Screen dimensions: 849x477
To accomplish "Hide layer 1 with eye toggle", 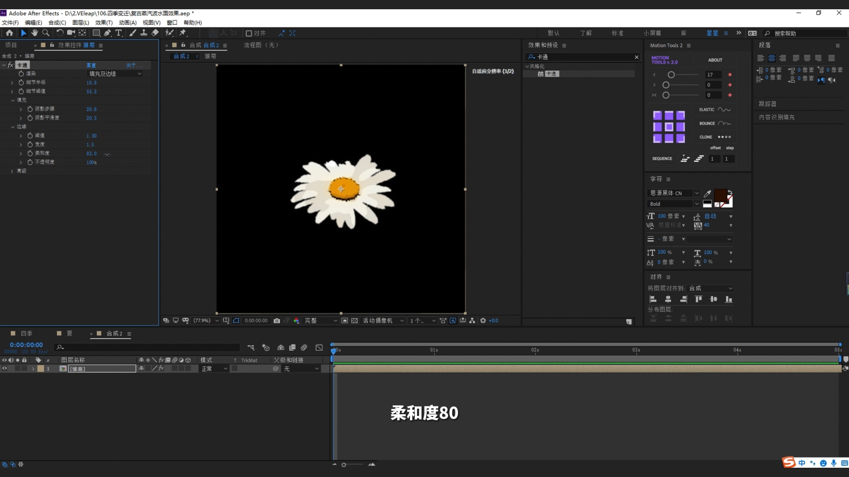I will pyautogui.click(x=4, y=369).
